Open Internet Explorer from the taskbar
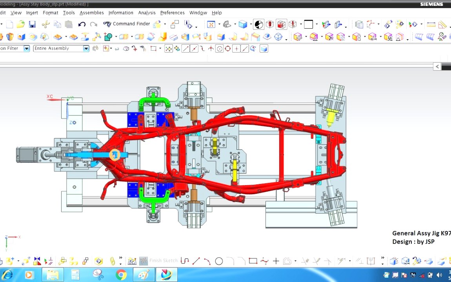This screenshot has height=282, width=451. [7, 275]
